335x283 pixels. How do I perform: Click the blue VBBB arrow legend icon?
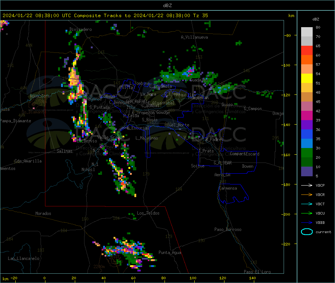307,222
